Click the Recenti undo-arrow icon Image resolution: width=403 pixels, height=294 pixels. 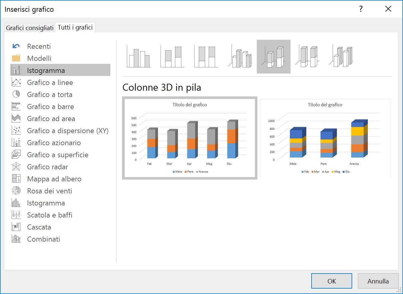click(x=16, y=46)
